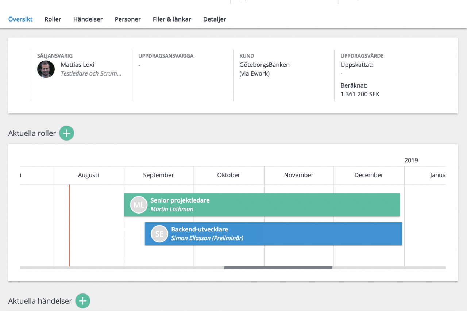
Task: Click the name Mattias Loxi
Action: 77,65
